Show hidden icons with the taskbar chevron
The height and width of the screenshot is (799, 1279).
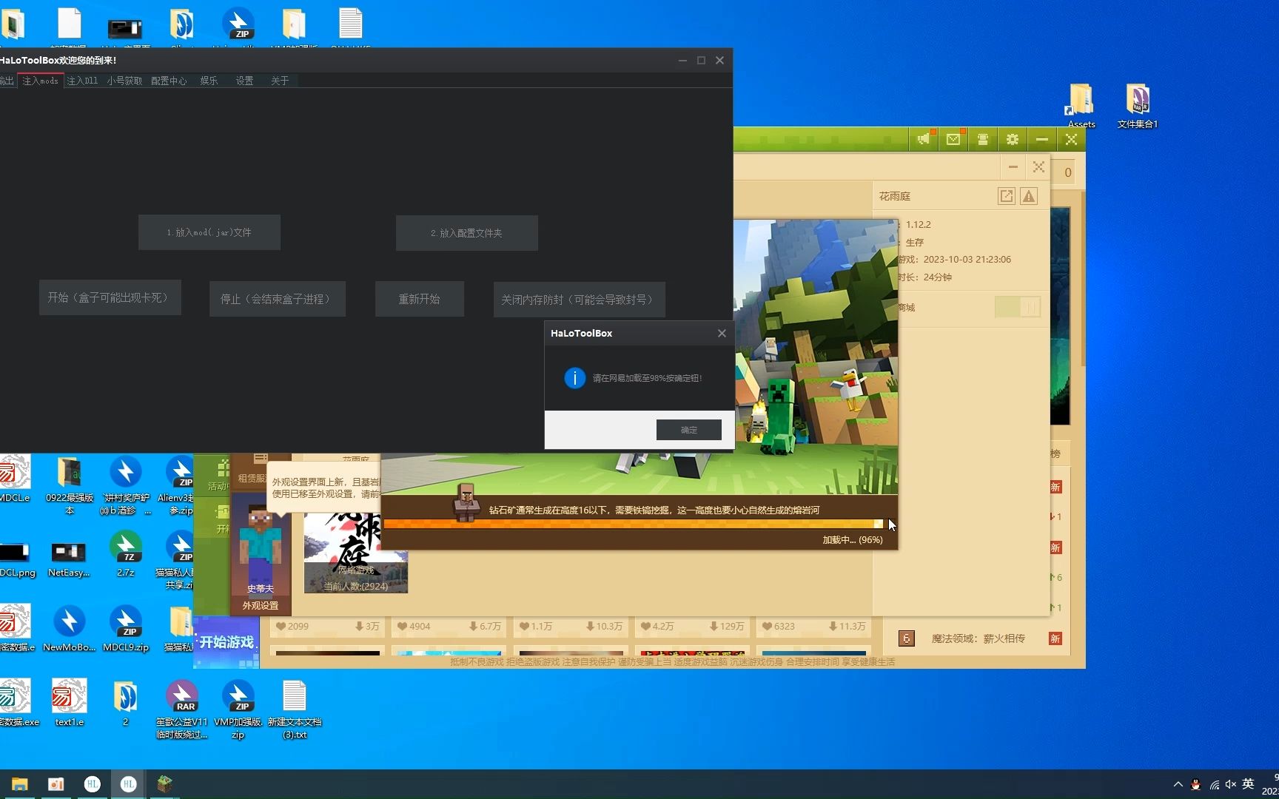tap(1179, 784)
